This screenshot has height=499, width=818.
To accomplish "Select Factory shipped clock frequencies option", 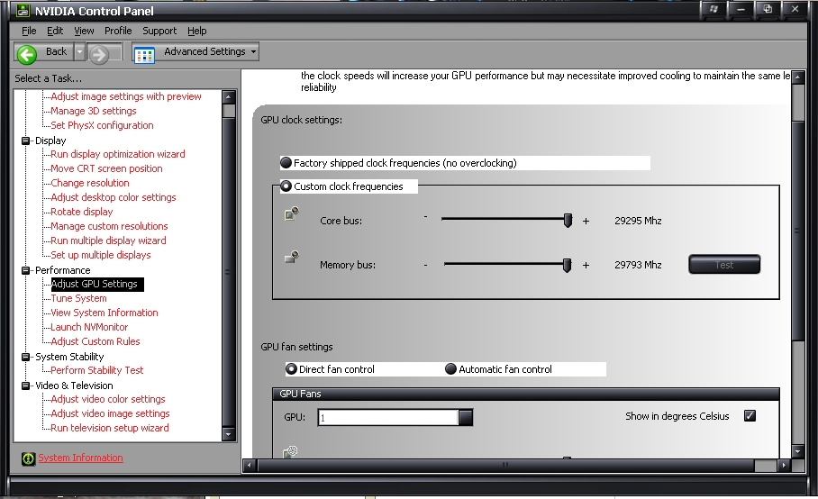I will pos(286,163).
